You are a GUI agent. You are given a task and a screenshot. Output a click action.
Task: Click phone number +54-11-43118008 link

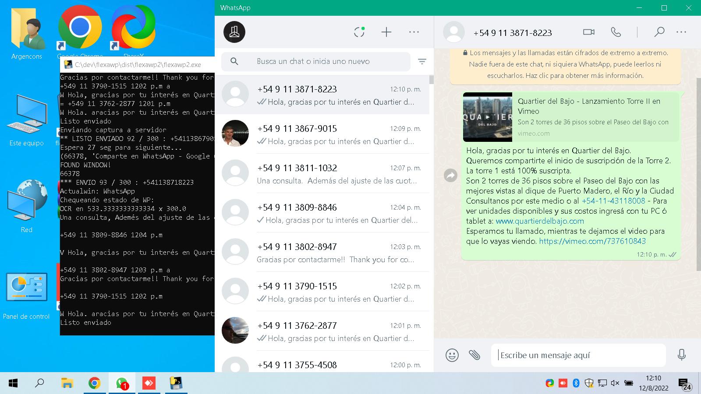[613, 201]
